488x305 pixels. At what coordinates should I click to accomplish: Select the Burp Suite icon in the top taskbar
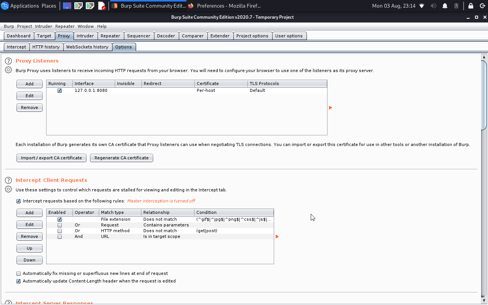tap(116, 6)
